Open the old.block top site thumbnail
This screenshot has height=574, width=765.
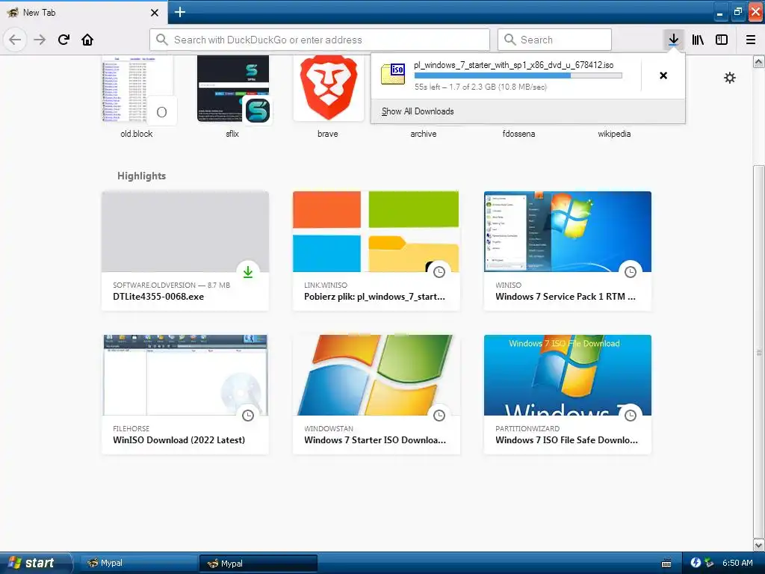137,88
